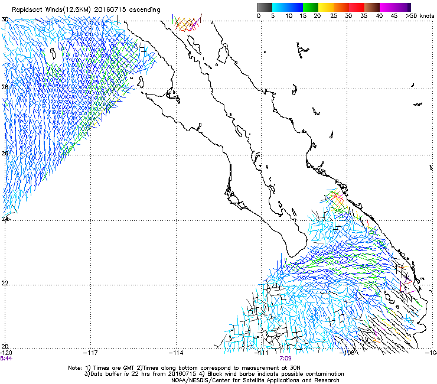Click the '10' legend scale label
The image size is (437, 384).
point(289,16)
